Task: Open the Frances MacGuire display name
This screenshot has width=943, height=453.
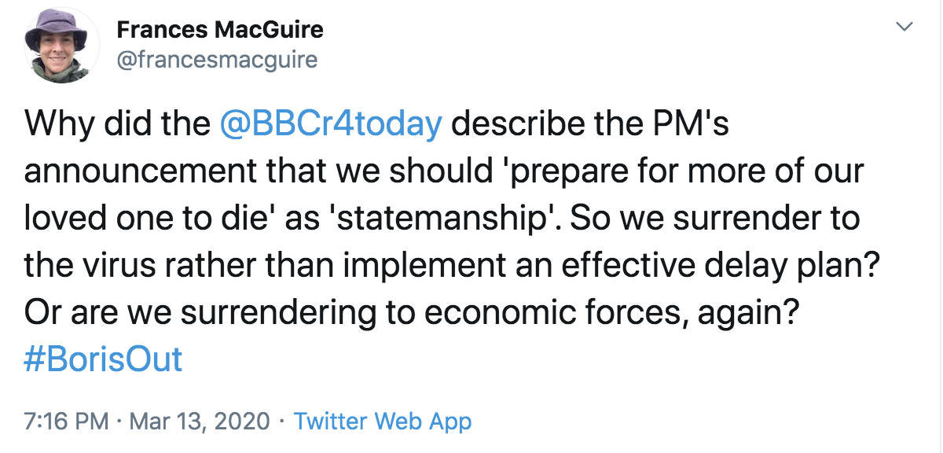Action: click(219, 30)
